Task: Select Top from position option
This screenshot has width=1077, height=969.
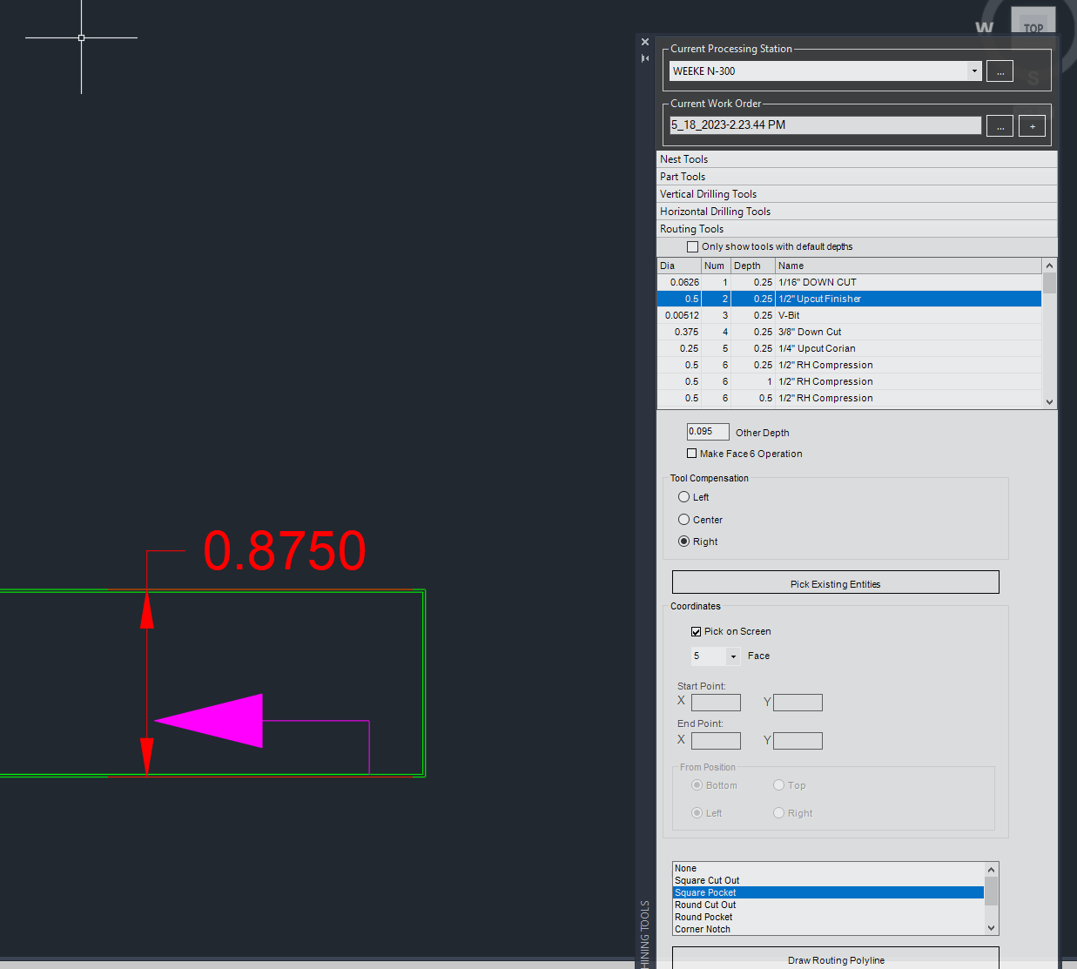Action: [x=778, y=785]
